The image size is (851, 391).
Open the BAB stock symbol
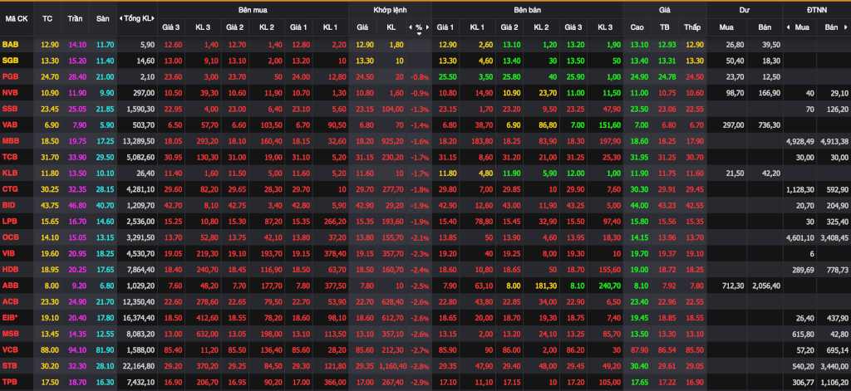(9, 44)
